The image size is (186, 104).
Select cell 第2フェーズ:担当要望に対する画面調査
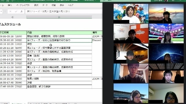pyautogui.click(x=59, y=48)
